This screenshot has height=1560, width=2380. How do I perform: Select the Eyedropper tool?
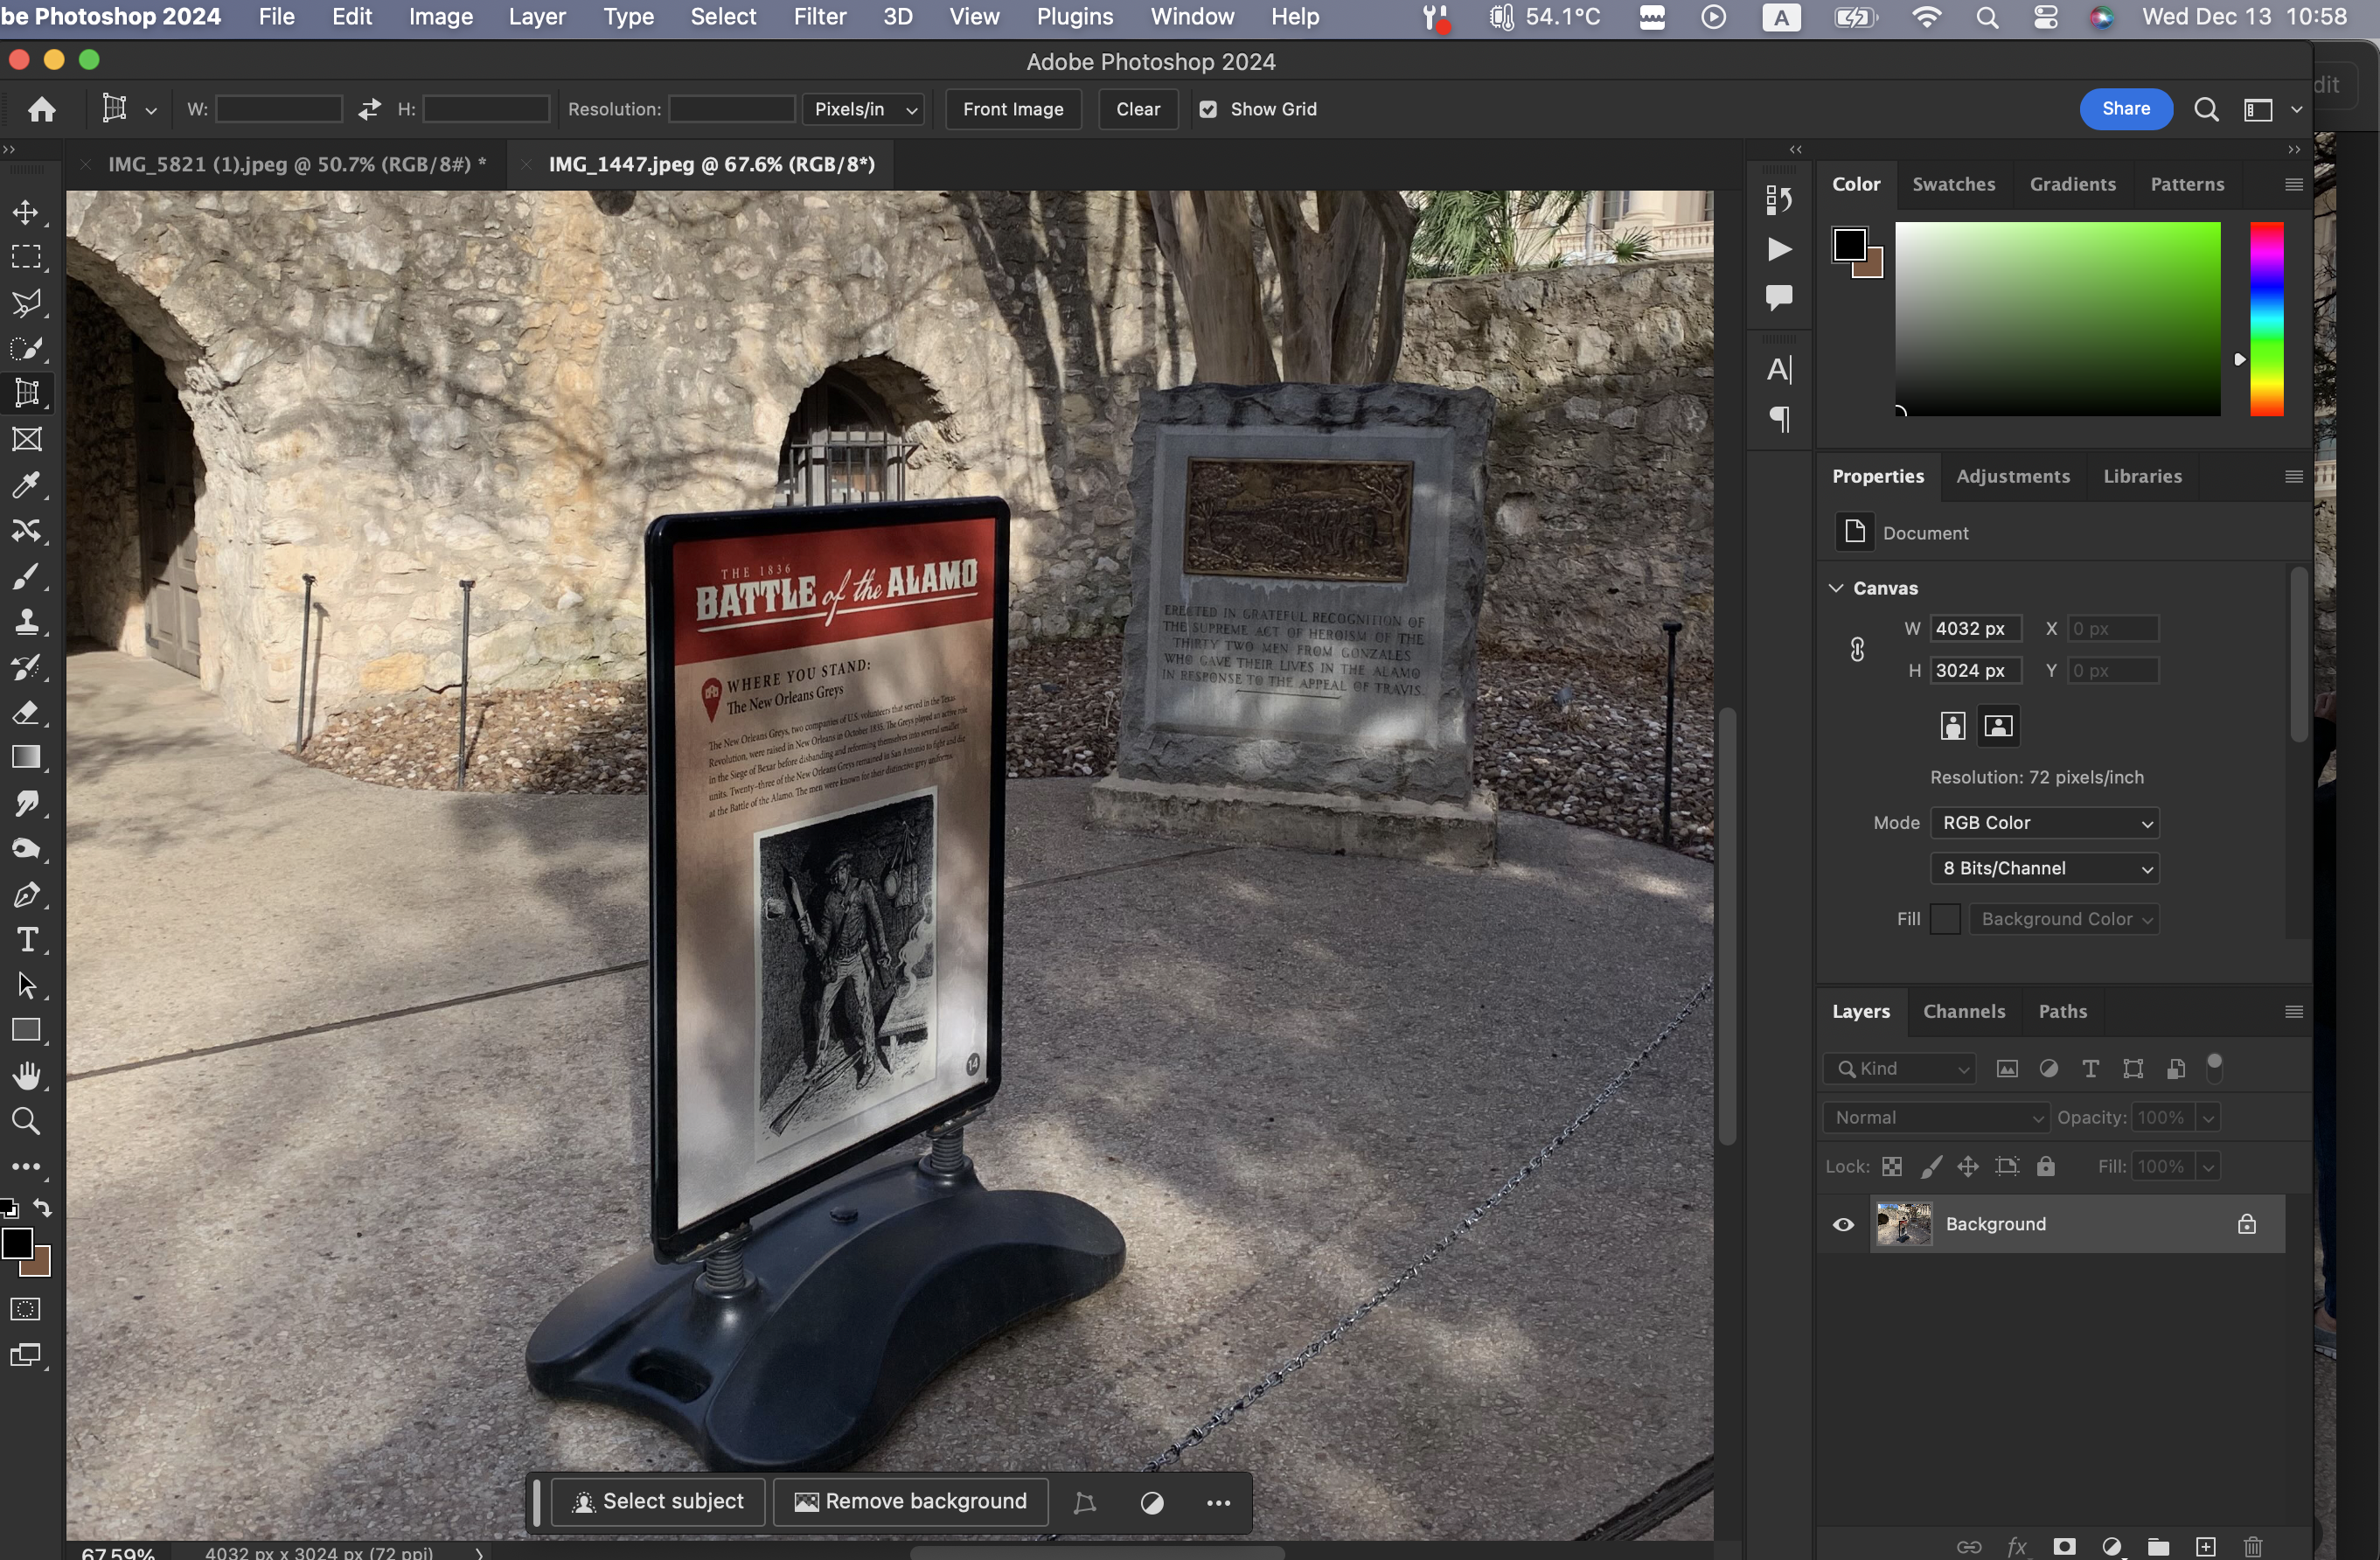pos(26,485)
